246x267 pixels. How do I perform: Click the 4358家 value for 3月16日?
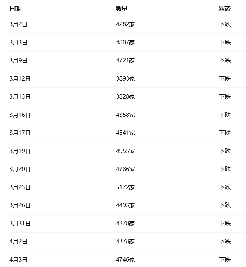point(125,115)
